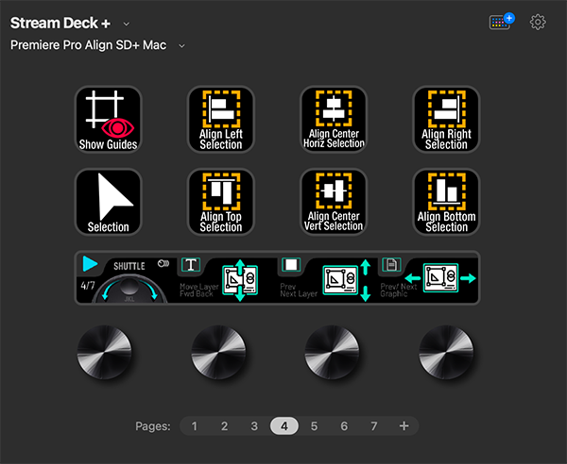Click the Align Bottom Selection key
This screenshot has height=464, width=567.
coord(446,202)
